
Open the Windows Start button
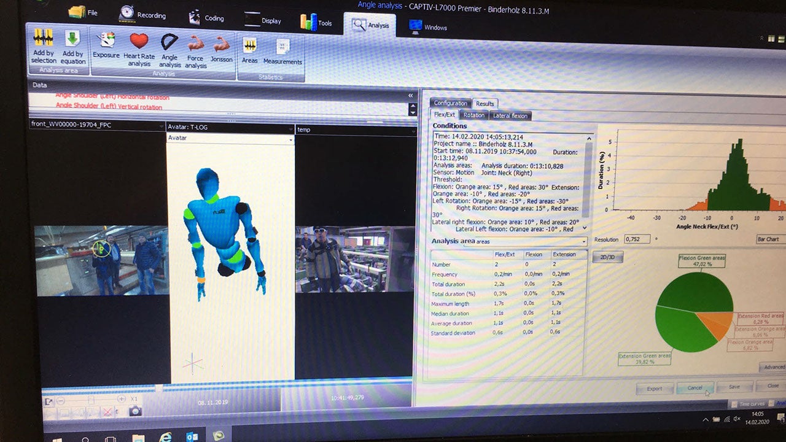point(57,440)
